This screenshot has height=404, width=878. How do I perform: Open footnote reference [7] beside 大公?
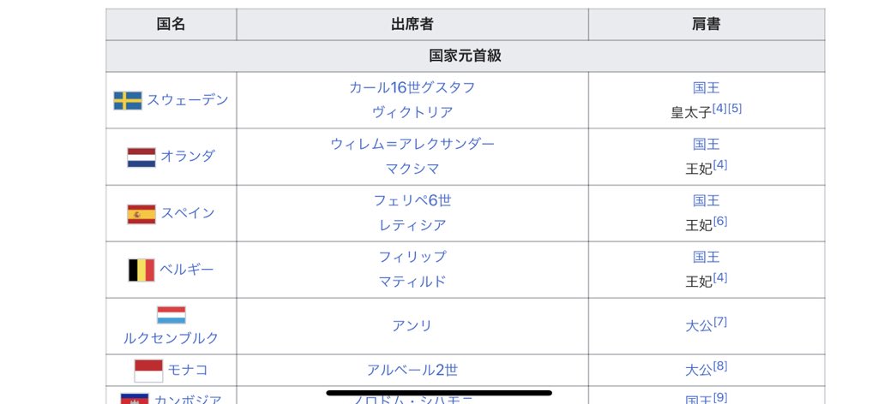pyautogui.click(x=719, y=322)
